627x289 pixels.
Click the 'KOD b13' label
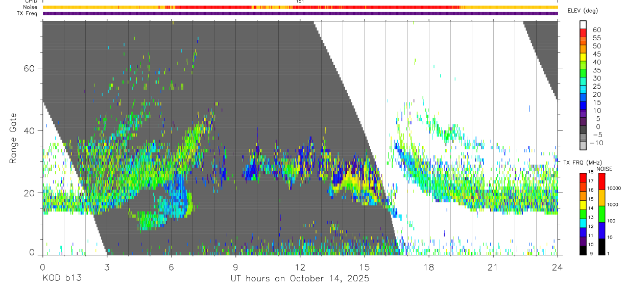pyautogui.click(x=61, y=278)
